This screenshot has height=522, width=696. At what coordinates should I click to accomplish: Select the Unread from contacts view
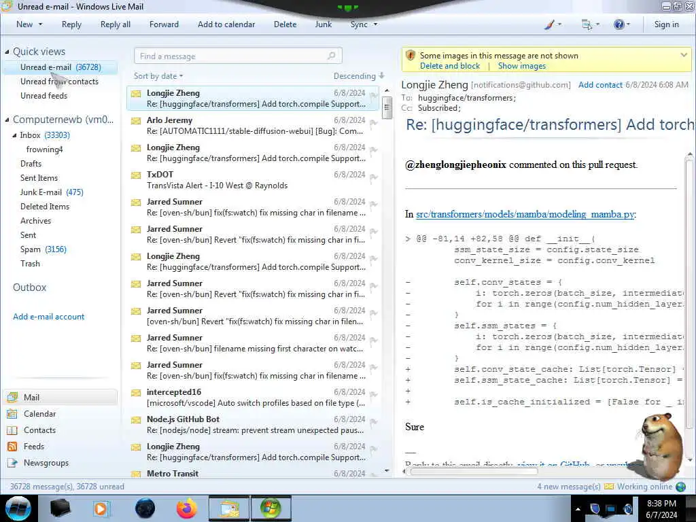point(59,82)
